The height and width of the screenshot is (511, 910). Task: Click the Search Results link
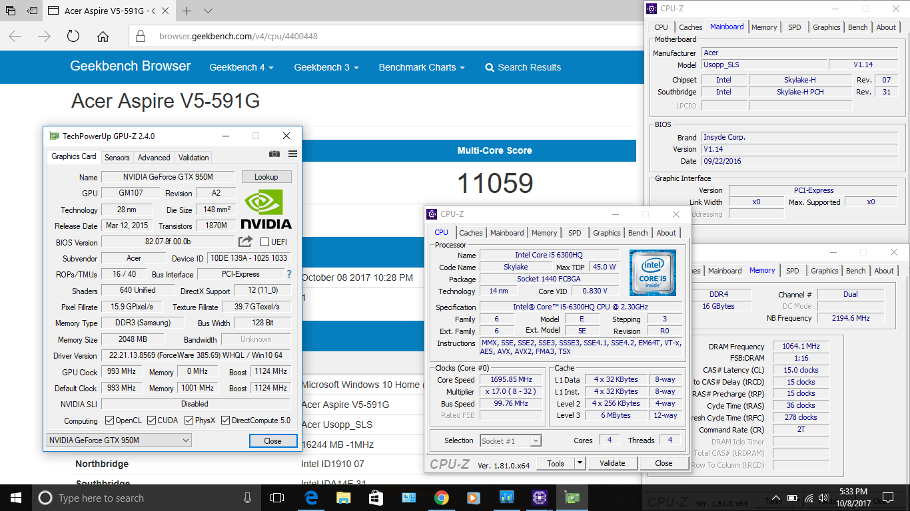coord(523,67)
